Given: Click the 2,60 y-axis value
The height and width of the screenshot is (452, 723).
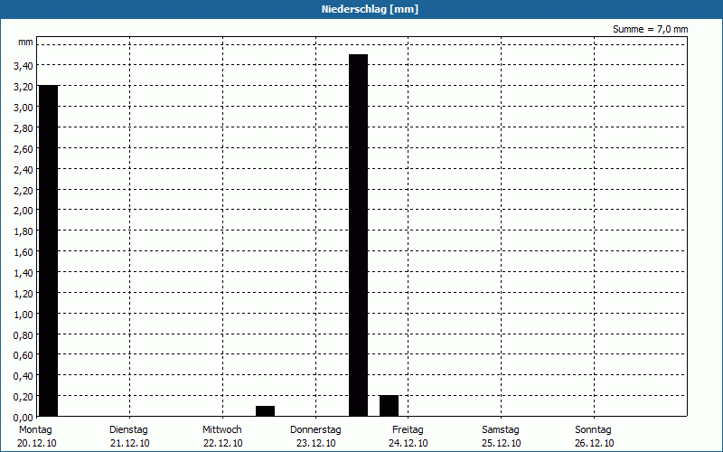Looking at the screenshot, I should pyautogui.click(x=23, y=149).
